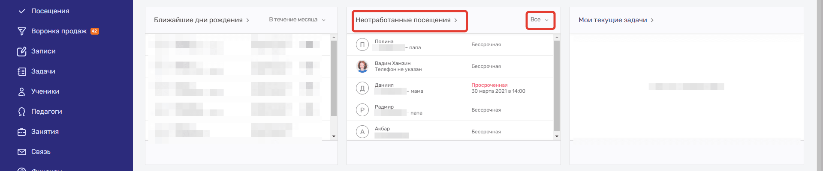Click the Педагоги head icon
Viewport: 823px width, 171px height.
pyautogui.click(x=21, y=112)
